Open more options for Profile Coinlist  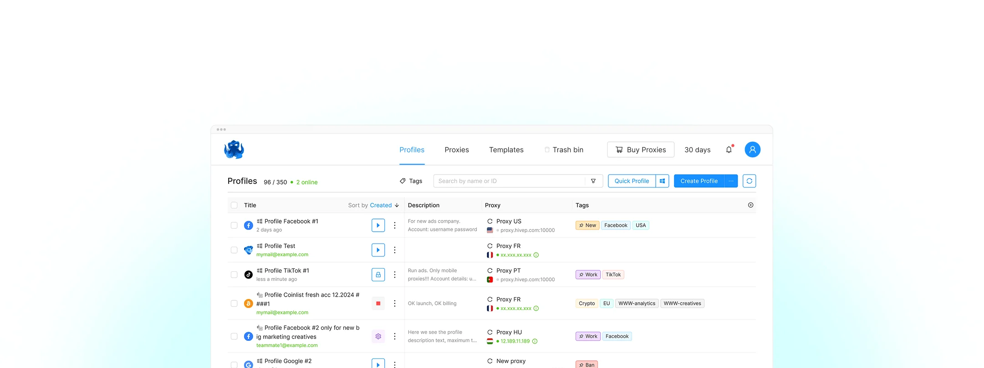pos(395,303)
